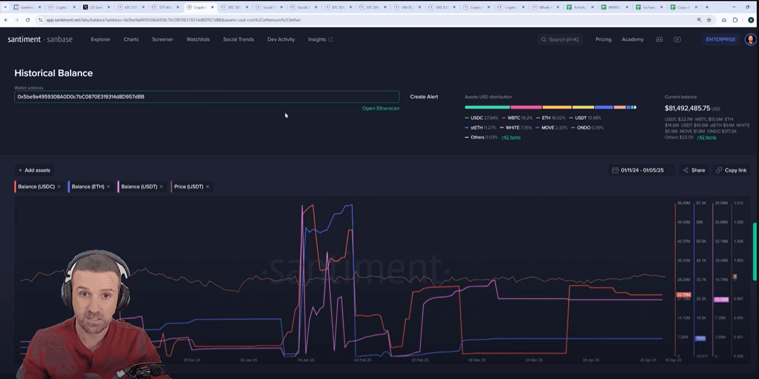Remove the Balance (ETH) chip
The image size is (759, 379).
[109, 187]
